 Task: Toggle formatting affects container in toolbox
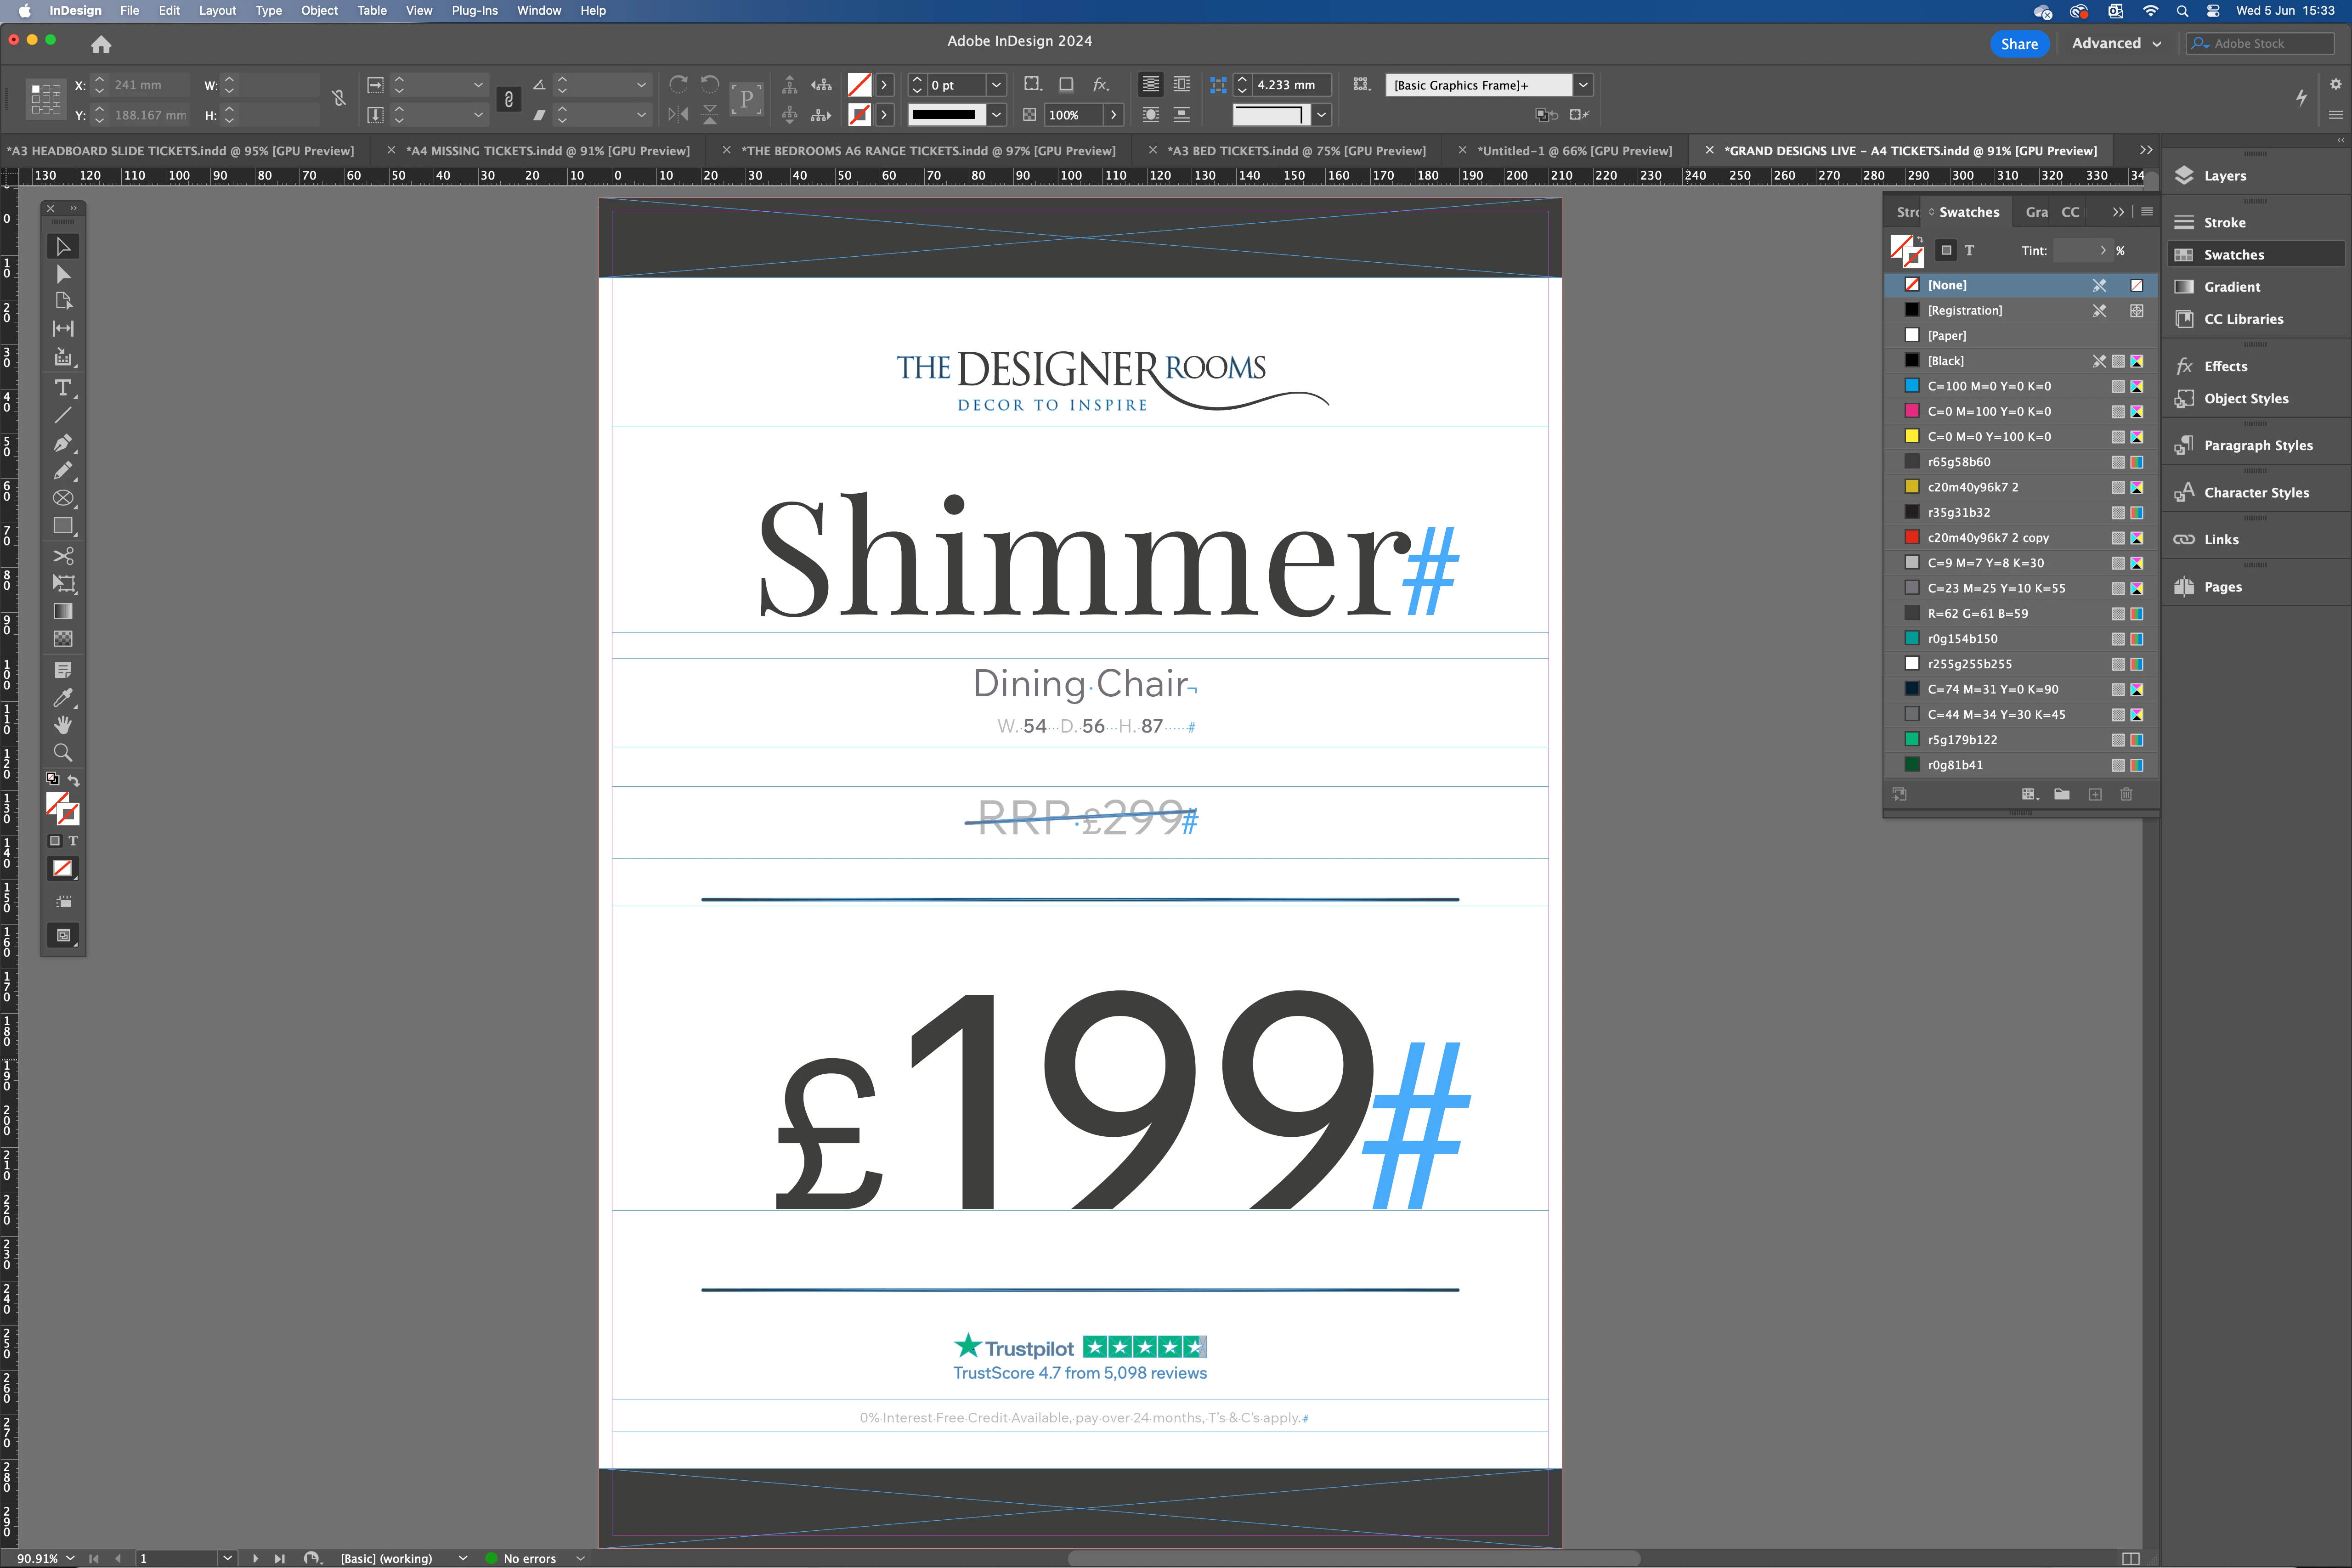[55, 841]
